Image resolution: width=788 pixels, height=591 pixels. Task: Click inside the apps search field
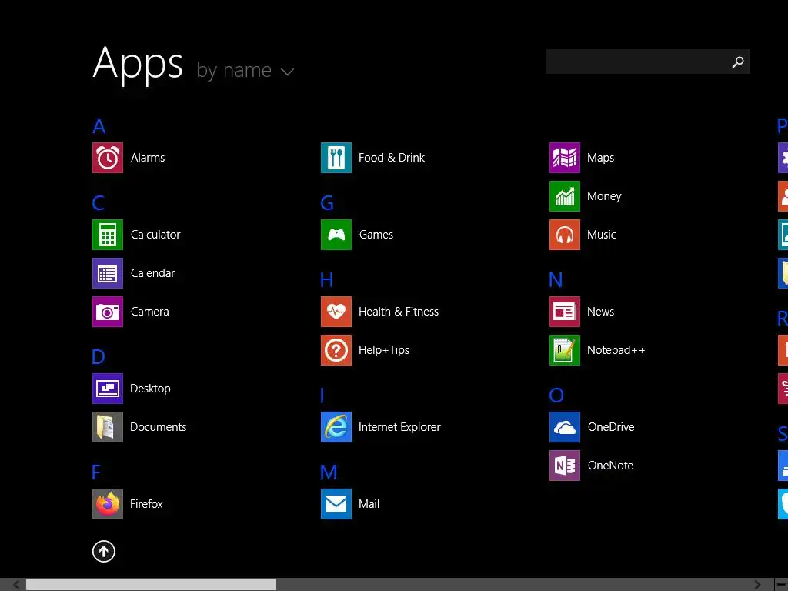tap(647, 62)
